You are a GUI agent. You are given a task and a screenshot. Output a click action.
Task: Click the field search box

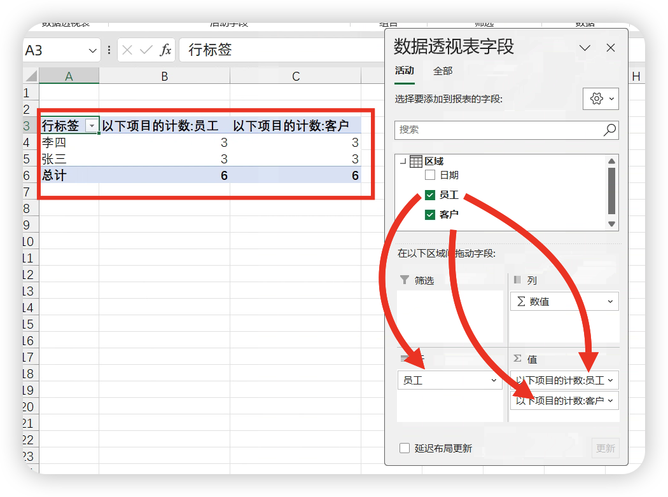506,130
